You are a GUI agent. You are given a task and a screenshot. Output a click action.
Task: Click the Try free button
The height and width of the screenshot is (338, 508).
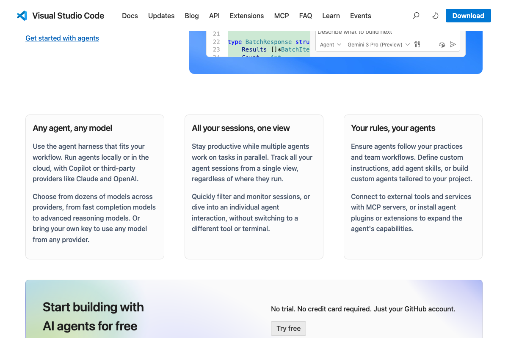coord(288,328)
